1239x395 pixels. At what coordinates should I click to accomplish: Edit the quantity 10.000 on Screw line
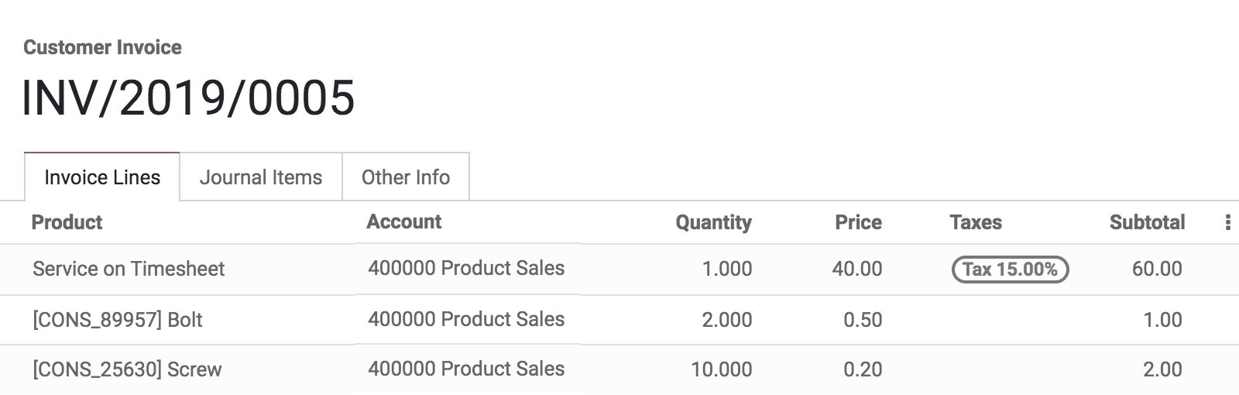(x=721, y=369)
